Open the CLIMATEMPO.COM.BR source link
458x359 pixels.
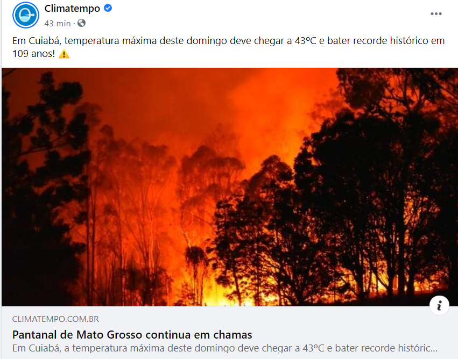pyautogui.click(x=55, y=319)
